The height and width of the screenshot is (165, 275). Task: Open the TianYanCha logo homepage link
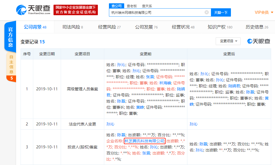pos(33,10)
